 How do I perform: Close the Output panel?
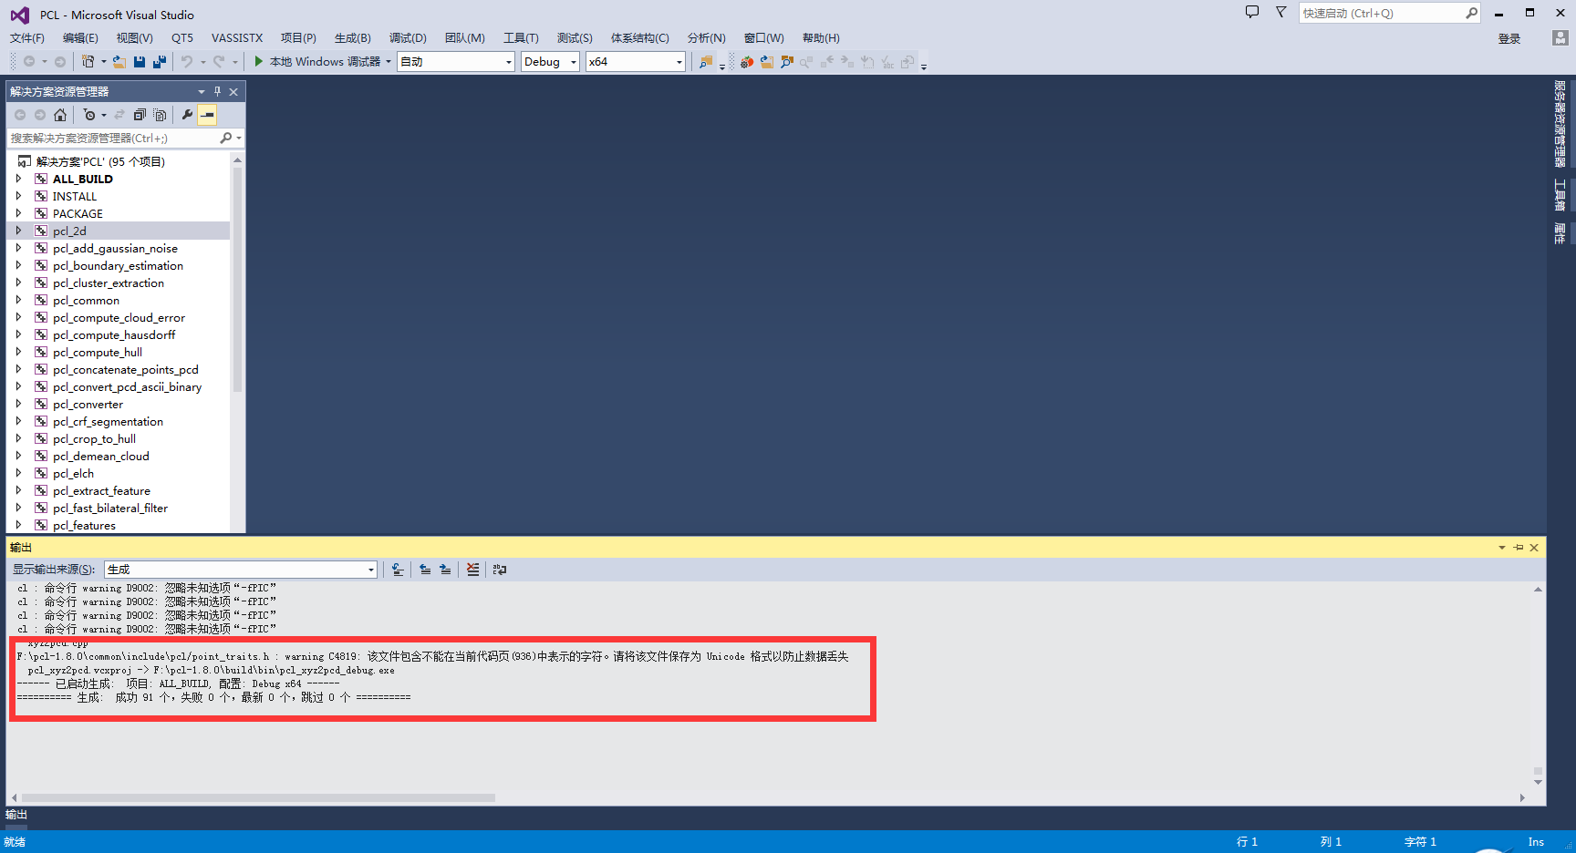point(1534,548)
